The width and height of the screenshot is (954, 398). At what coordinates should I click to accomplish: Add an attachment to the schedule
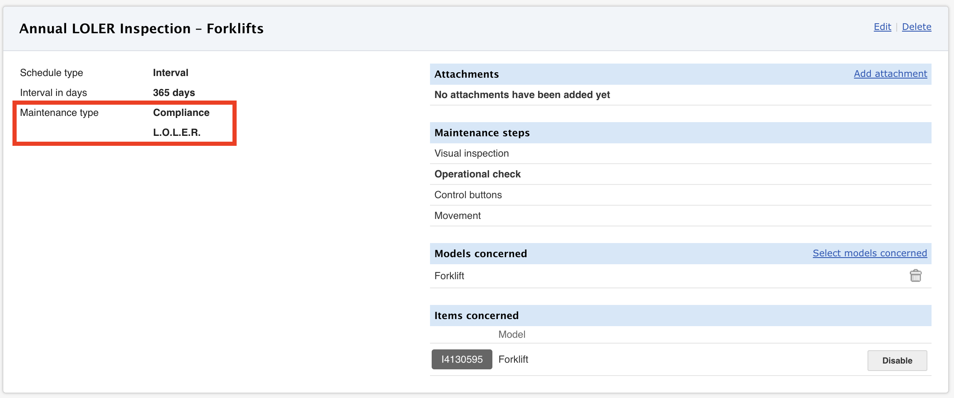coord(890,74)
